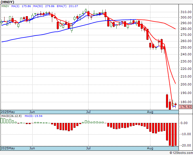This screenshot has height=155, width=193.
Task: Click the 280.00 price axis label
Action: click(186, 29)
